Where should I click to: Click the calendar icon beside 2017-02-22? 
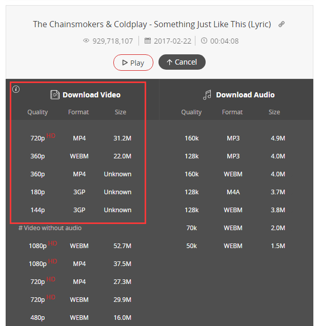point(148,40)
